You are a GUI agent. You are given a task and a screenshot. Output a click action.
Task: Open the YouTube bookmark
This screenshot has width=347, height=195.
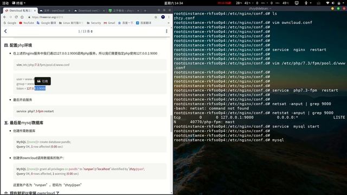tap(27, 23)
